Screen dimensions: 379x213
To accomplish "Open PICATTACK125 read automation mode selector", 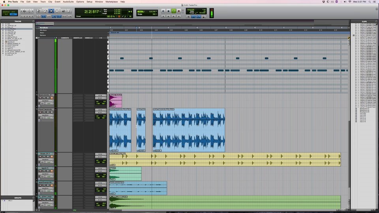I will [49, 118].
